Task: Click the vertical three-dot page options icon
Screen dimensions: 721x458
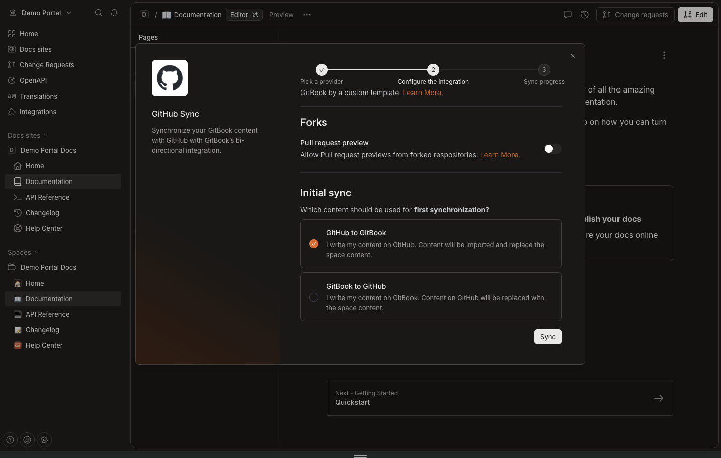Action: click(x=664, y=55)
